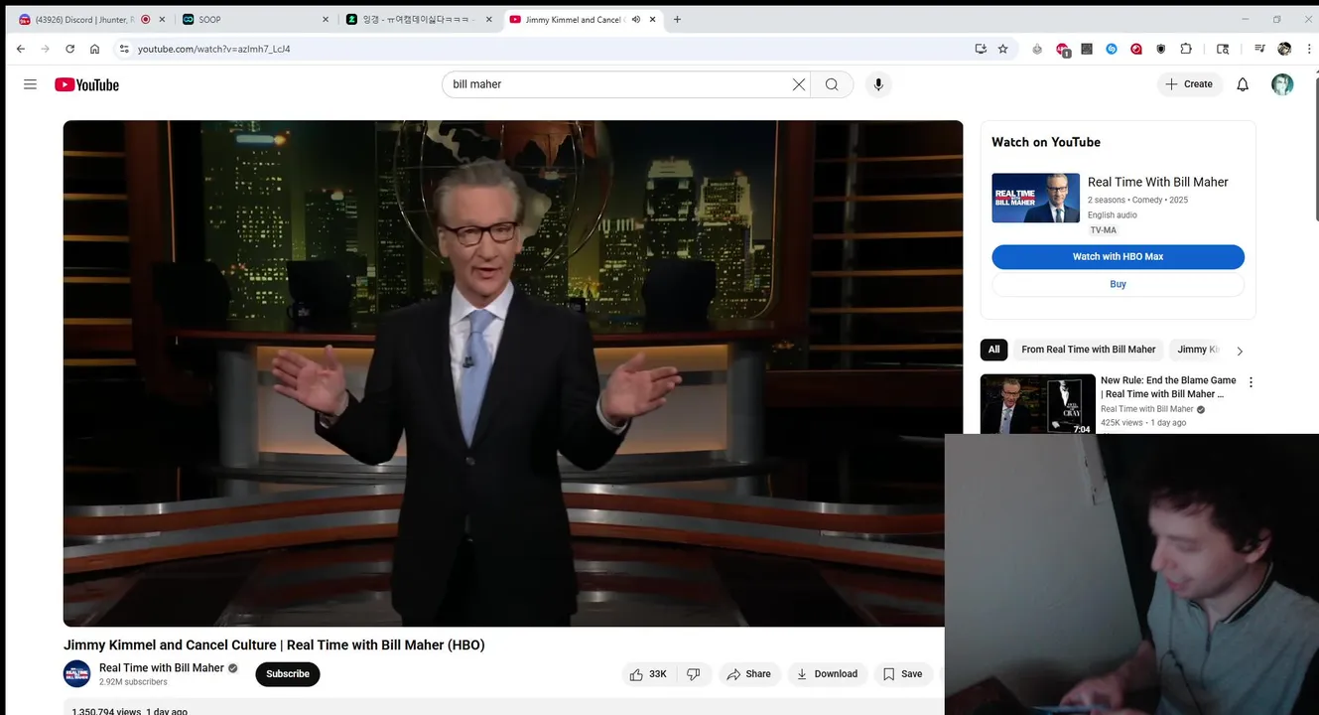Clear the search box with the X
The width and height of the screenshot is (1319, 715).
click(799, 84)
